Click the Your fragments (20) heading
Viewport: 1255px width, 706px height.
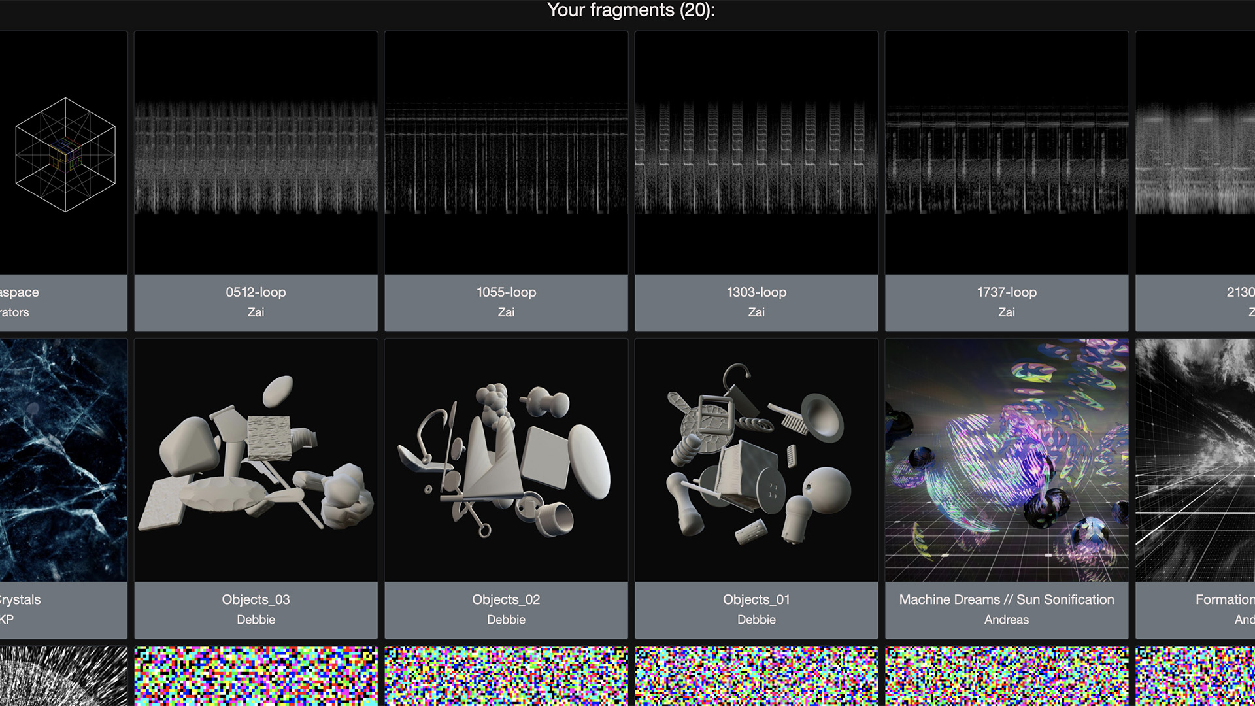pyautogui.click(x=631, y=10)
